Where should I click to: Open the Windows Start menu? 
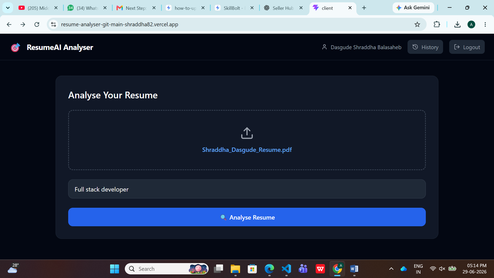(114, 269)
